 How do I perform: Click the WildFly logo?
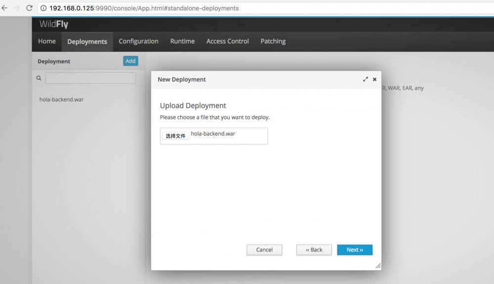[x=53, y=24]
